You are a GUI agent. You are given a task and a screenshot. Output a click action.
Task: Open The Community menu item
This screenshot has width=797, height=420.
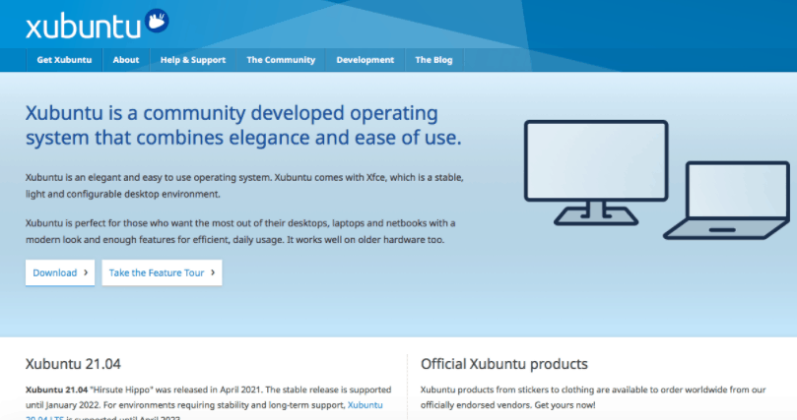(281, 60)
